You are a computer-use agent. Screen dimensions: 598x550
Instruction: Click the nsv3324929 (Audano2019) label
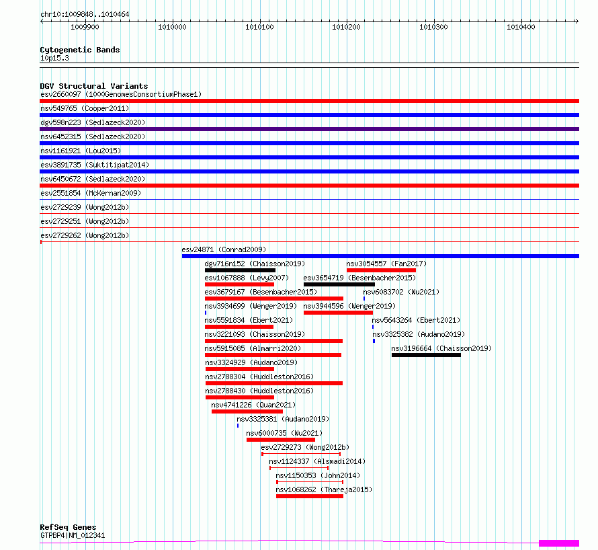tap(251, 362)
